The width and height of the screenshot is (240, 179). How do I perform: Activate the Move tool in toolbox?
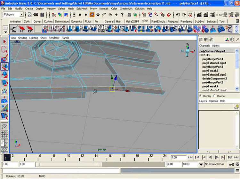4,67
